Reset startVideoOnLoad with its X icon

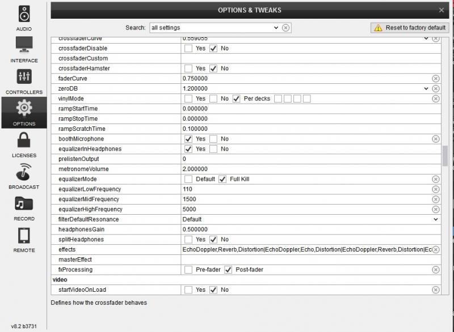coord(435,290)
